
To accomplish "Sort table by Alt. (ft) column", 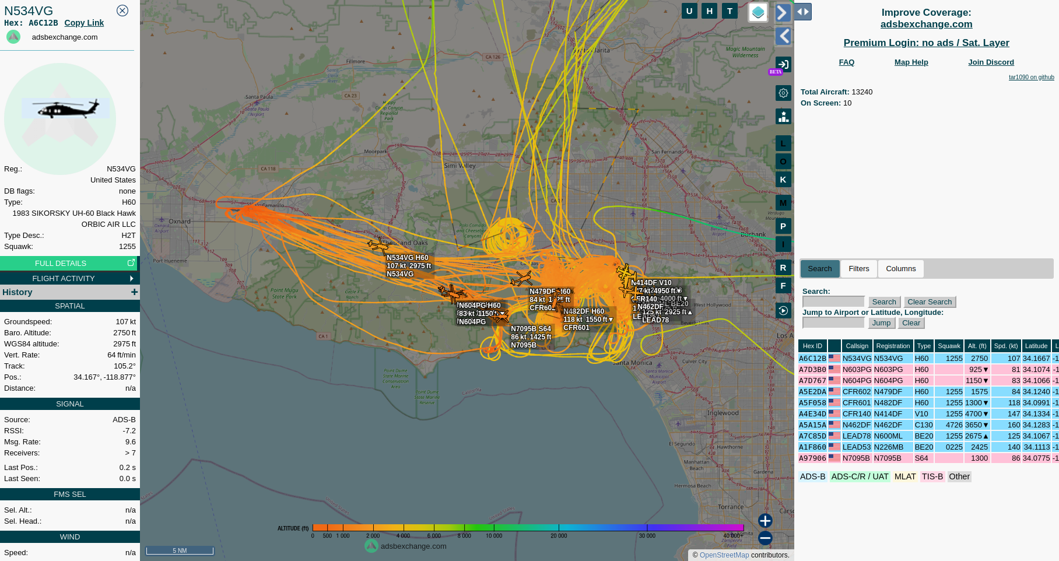I will point(977,346).
